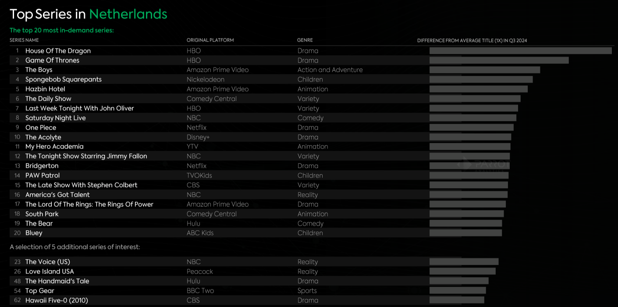The height and width of the screenshot is (307, 618).
Task: Click The Bear title
Action: [x=39, y=224]
